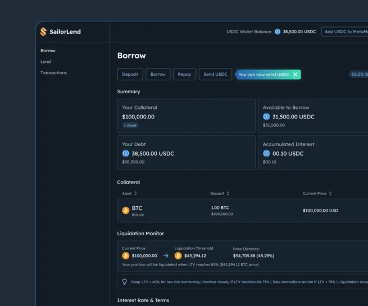Click the lightbulb tip icon
The height and width of the screenshot is (306, 368).
pyautogui.click(x=124, y=282)
